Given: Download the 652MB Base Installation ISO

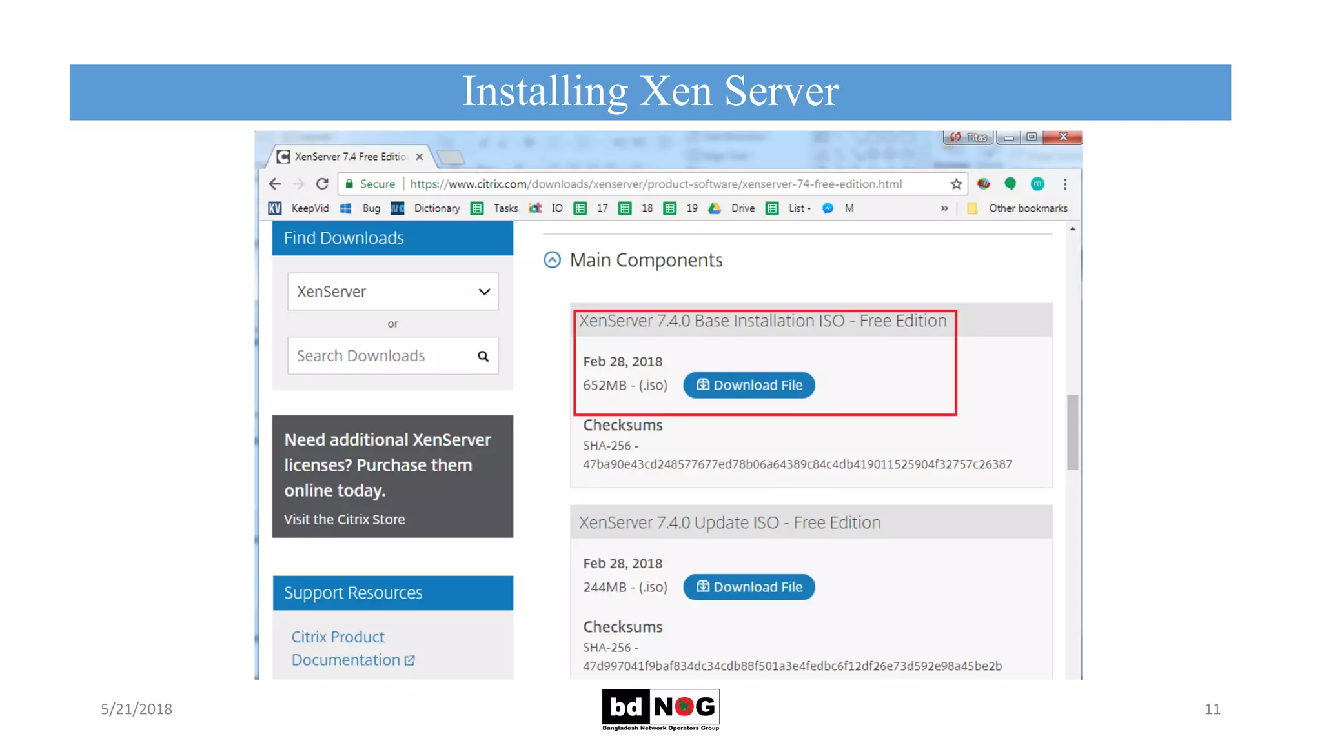Looking at the screenshot, I should pyautogui.click(x=749, y=385).
